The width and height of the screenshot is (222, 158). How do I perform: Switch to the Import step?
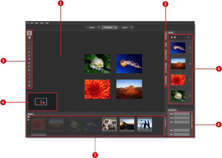pos(92,27)
